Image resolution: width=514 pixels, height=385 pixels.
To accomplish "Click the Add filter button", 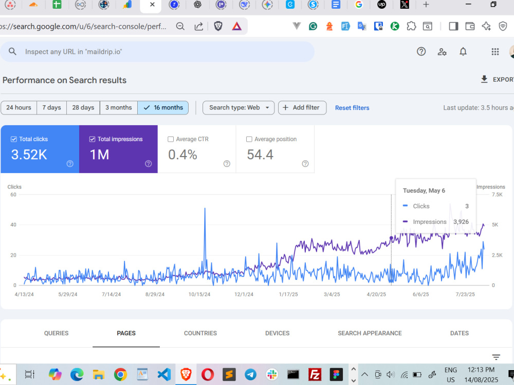I will [302, 108].
